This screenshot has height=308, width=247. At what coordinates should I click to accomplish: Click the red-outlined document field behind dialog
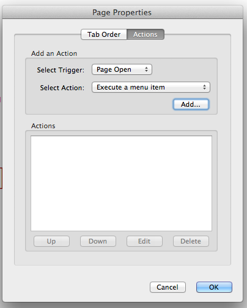coord(1,178)
